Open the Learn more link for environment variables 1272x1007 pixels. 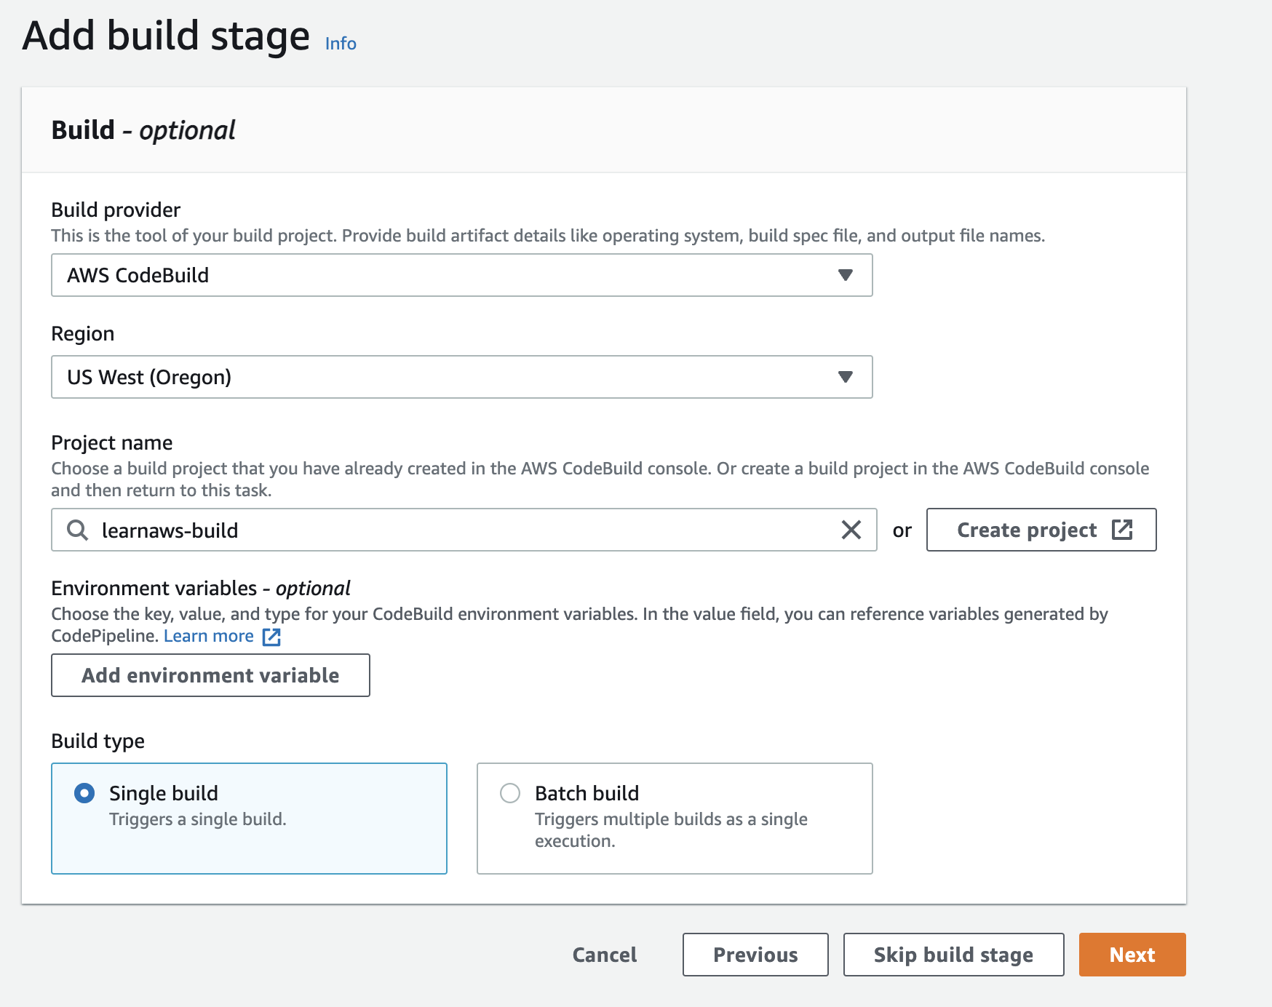pos(222,636)
